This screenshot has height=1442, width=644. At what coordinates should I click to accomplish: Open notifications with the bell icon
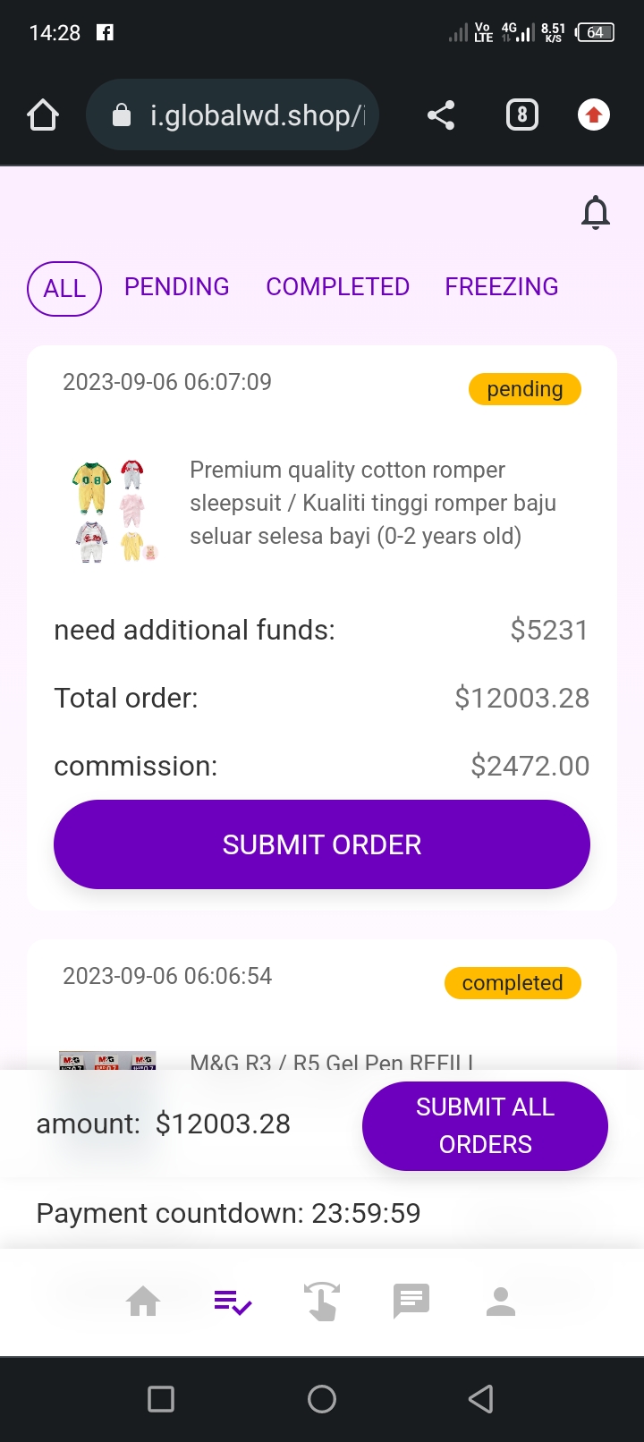click(596, 213)
